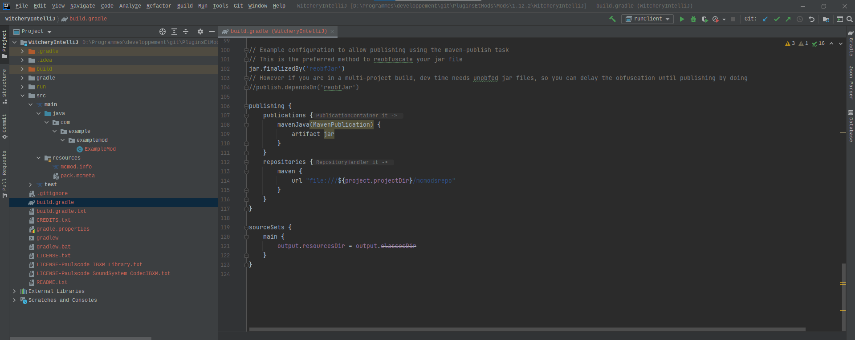Start debugging with the bug icon

693,19
